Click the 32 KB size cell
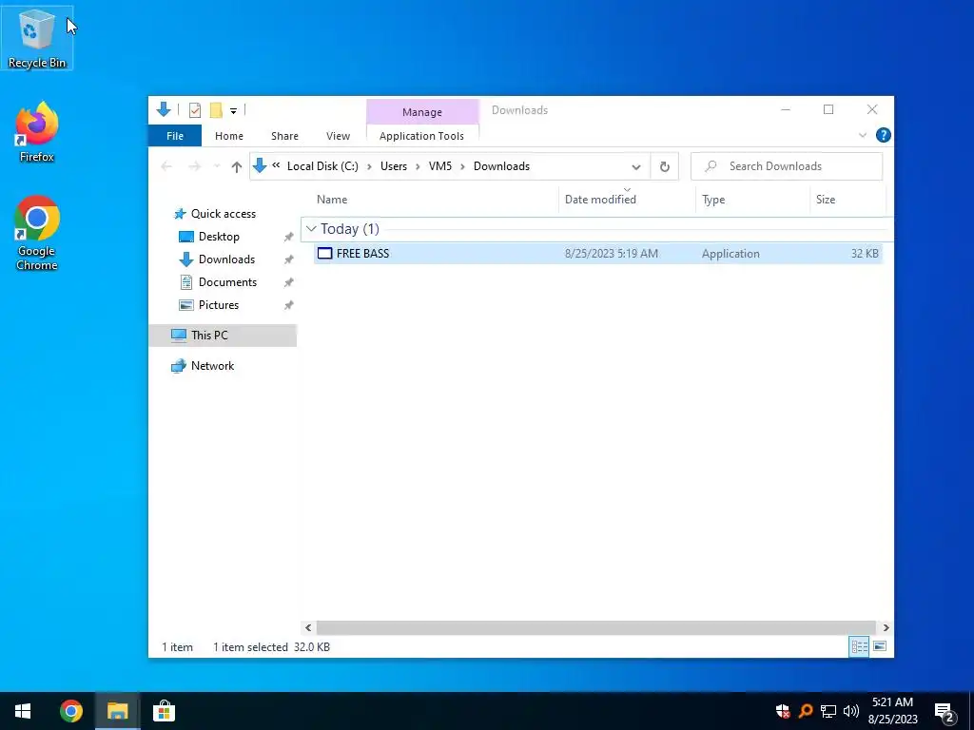Screen dimensions: 974x730 coord(864,253)
